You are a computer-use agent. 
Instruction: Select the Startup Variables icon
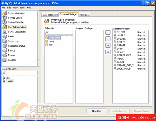click(x=5, y=22)
